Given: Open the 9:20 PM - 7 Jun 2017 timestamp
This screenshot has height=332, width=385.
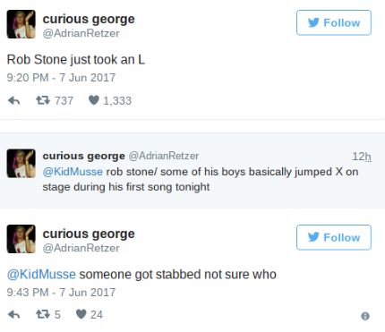Looking at the screenshot, I should [x=61, y=78].
